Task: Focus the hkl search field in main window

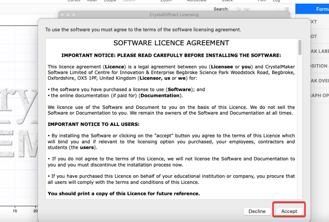Action: click(256, 9)
